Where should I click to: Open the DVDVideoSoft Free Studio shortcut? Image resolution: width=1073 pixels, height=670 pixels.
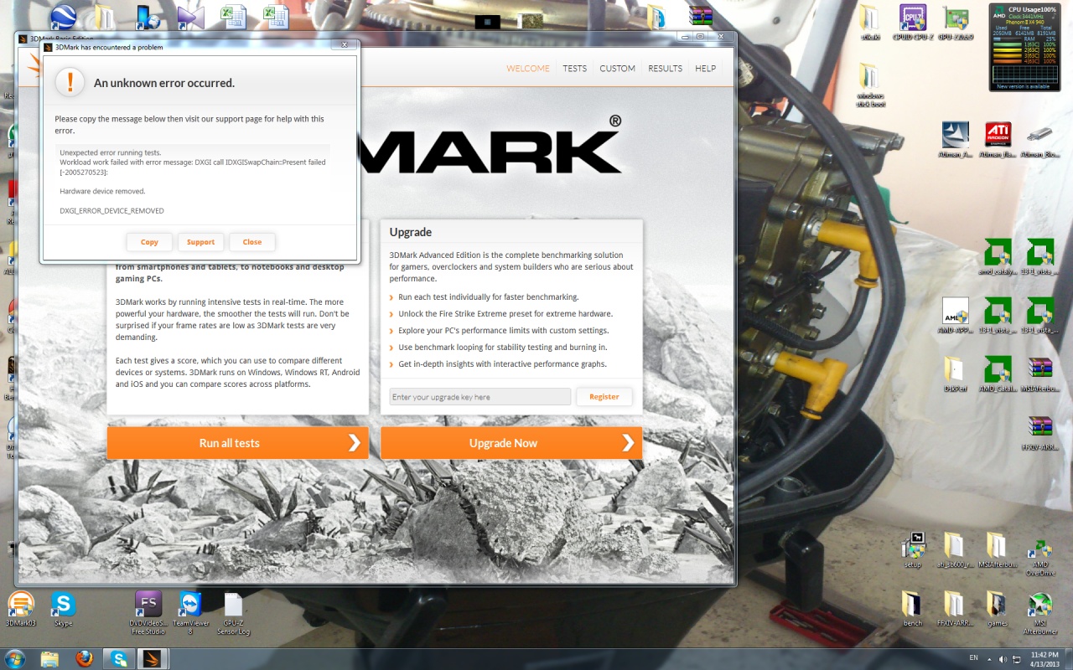coord(148,613)
